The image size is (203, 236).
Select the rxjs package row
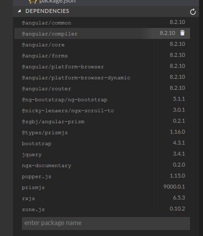[102, 198]
